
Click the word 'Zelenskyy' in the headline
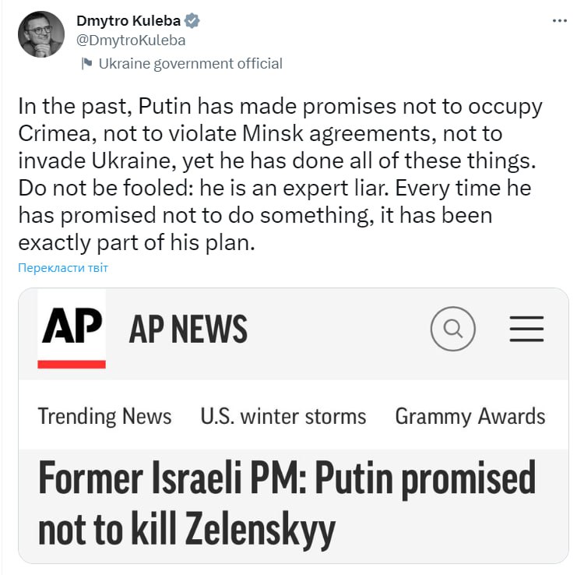(x=259, y=528)
